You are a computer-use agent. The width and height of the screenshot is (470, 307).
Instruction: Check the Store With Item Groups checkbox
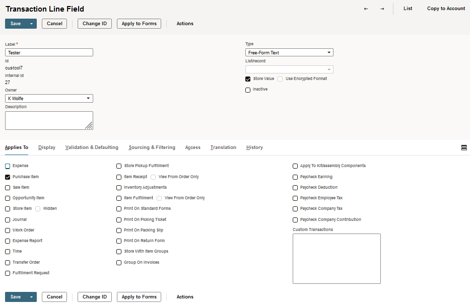point(119,252)
